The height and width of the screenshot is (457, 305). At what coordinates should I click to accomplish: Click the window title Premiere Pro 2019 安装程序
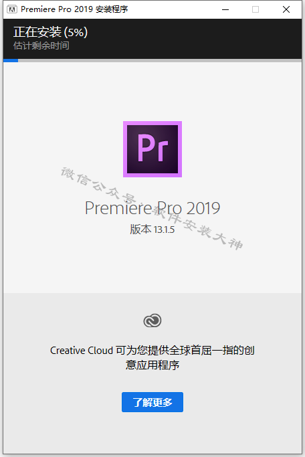click(74, 9)
